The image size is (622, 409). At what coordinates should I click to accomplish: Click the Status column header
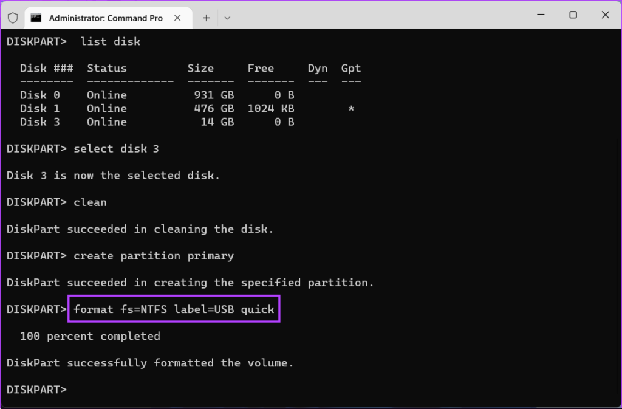tap(107, 68)
